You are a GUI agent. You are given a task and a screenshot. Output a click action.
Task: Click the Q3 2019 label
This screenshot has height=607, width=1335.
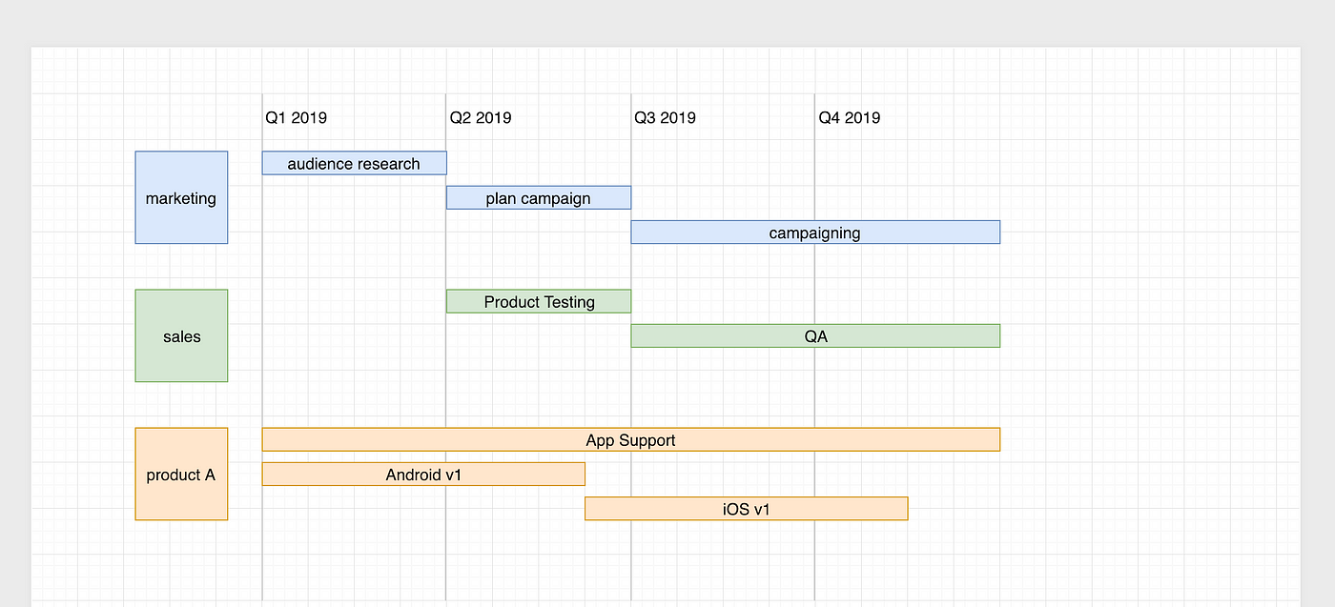click(x=665, y=117)
